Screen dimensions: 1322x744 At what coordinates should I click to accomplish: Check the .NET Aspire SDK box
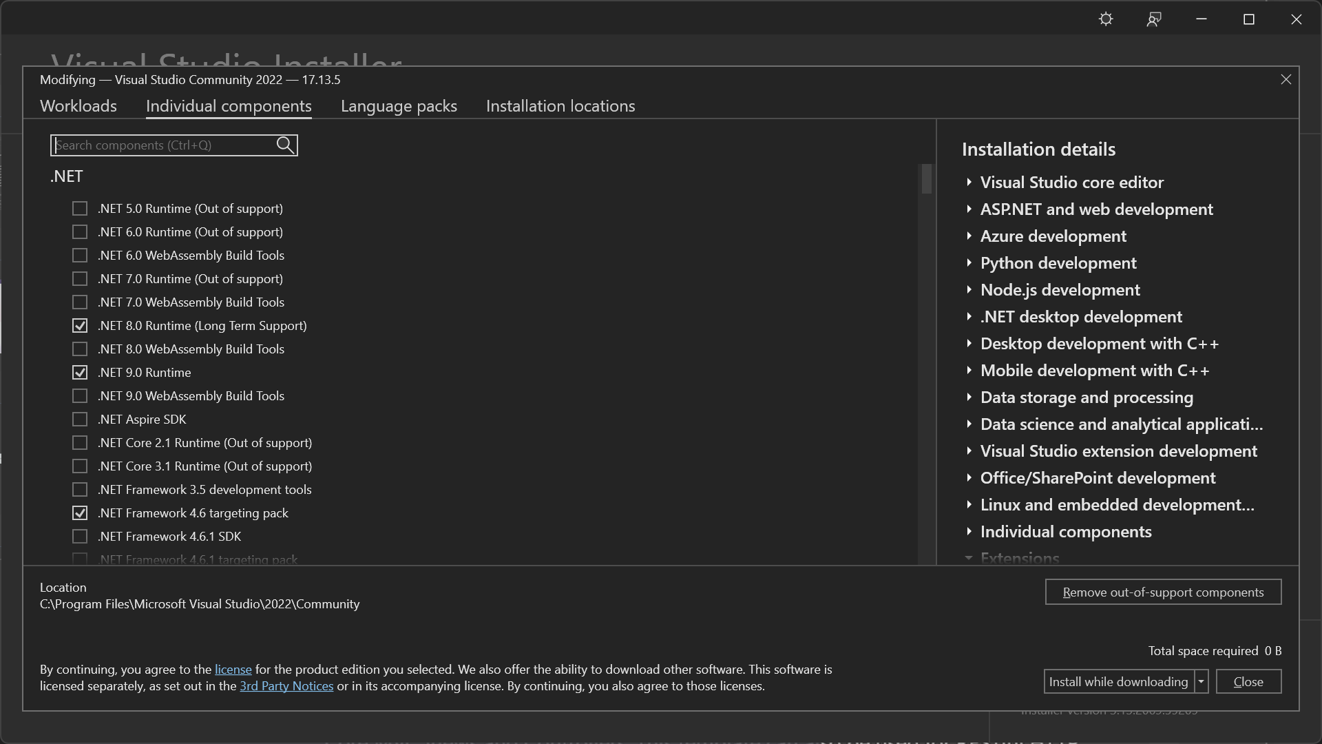click(x=80, y=419)
